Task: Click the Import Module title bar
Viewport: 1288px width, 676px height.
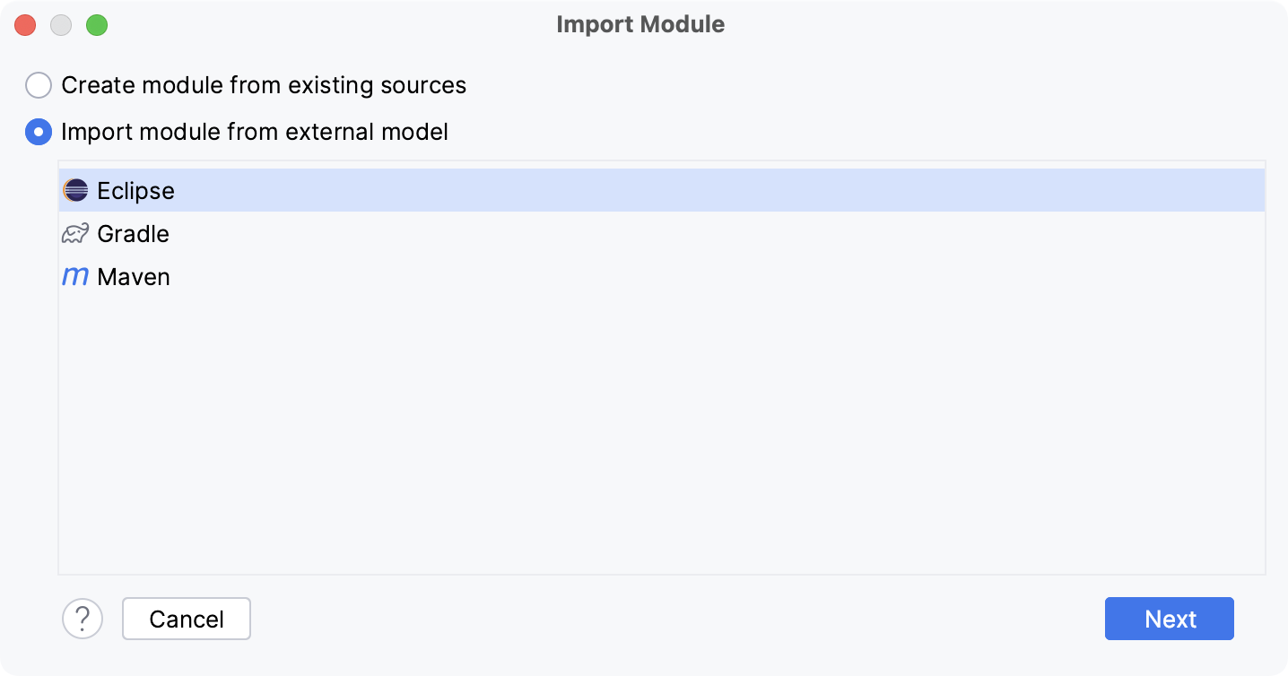Action: 640,24
